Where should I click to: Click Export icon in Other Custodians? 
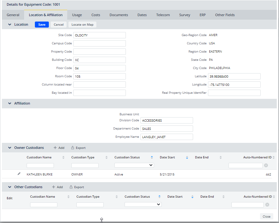click(x=71, y=187)
